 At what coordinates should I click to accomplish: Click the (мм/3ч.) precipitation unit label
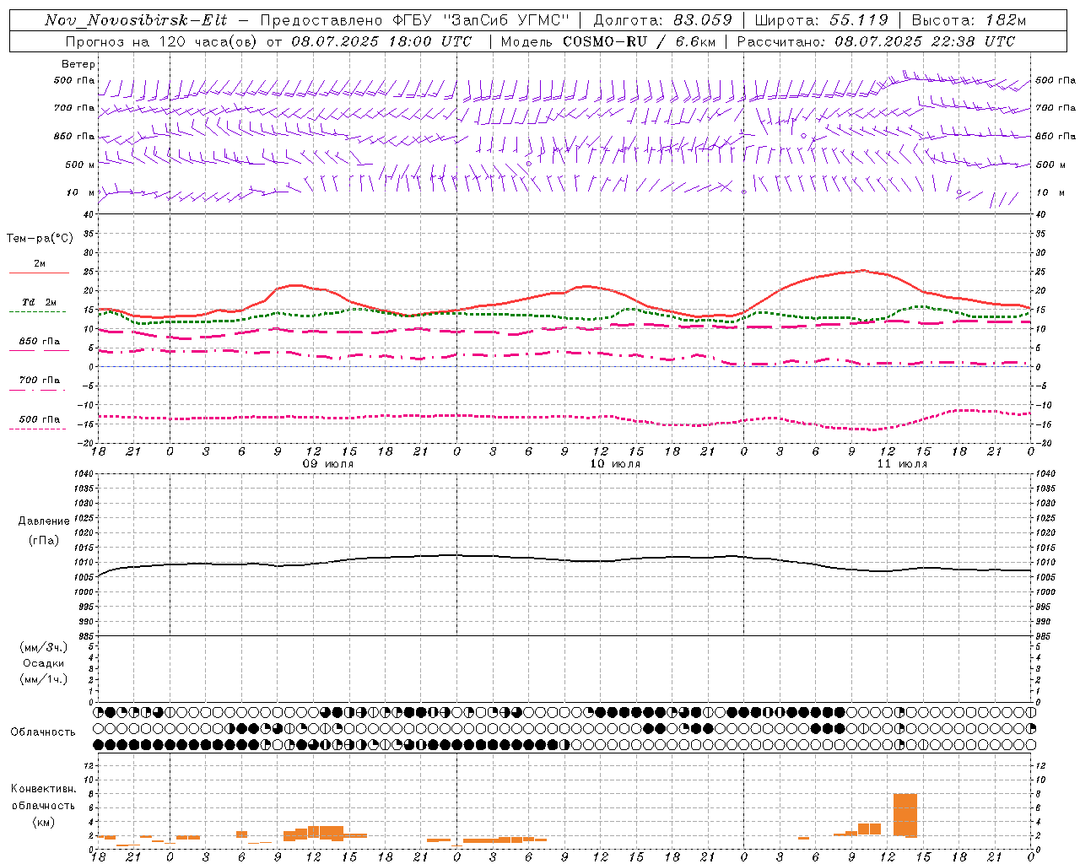click(43, 647)
